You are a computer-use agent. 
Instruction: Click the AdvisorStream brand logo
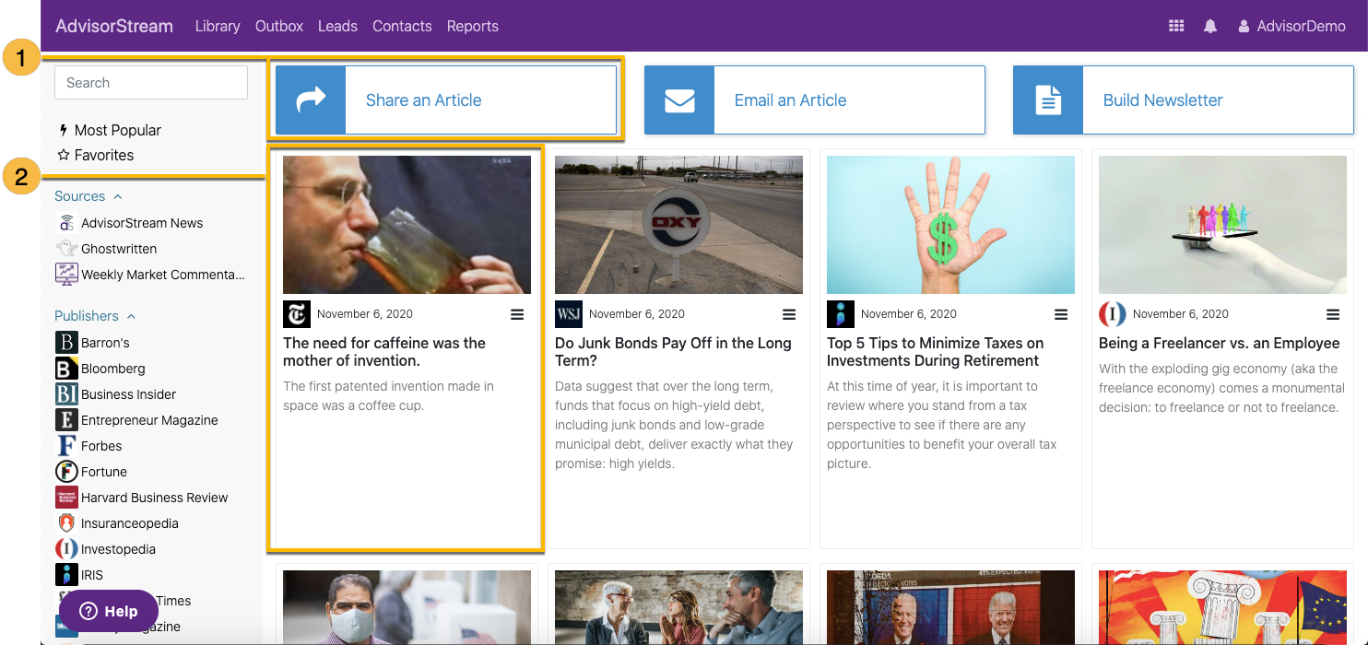click(x=114, y=26)
